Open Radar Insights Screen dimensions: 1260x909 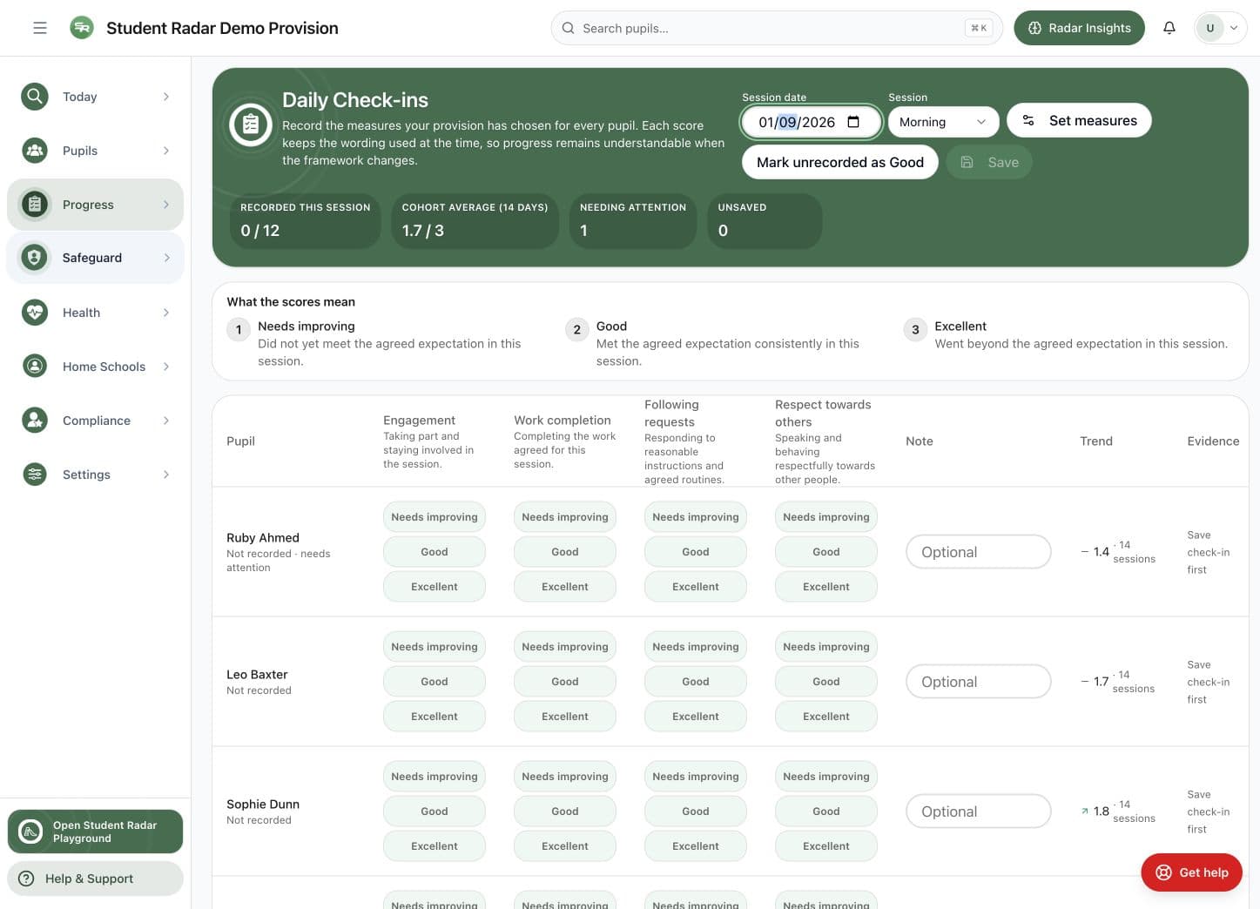point(1079,28)
